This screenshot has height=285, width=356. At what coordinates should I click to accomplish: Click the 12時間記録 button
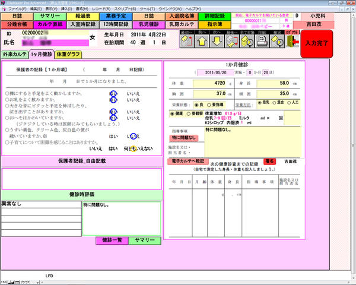(x=116, y=24)
